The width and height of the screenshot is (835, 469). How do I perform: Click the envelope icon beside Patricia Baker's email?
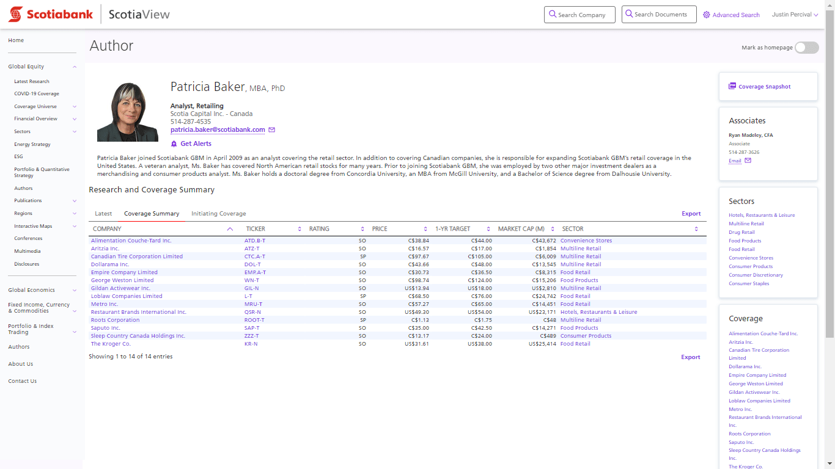(x=271, y=129)
